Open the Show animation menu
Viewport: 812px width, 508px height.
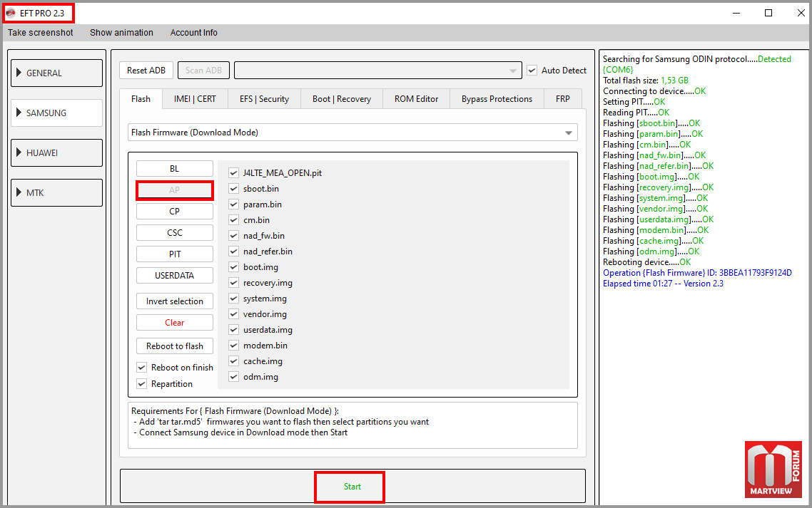(x=122, y=33)
